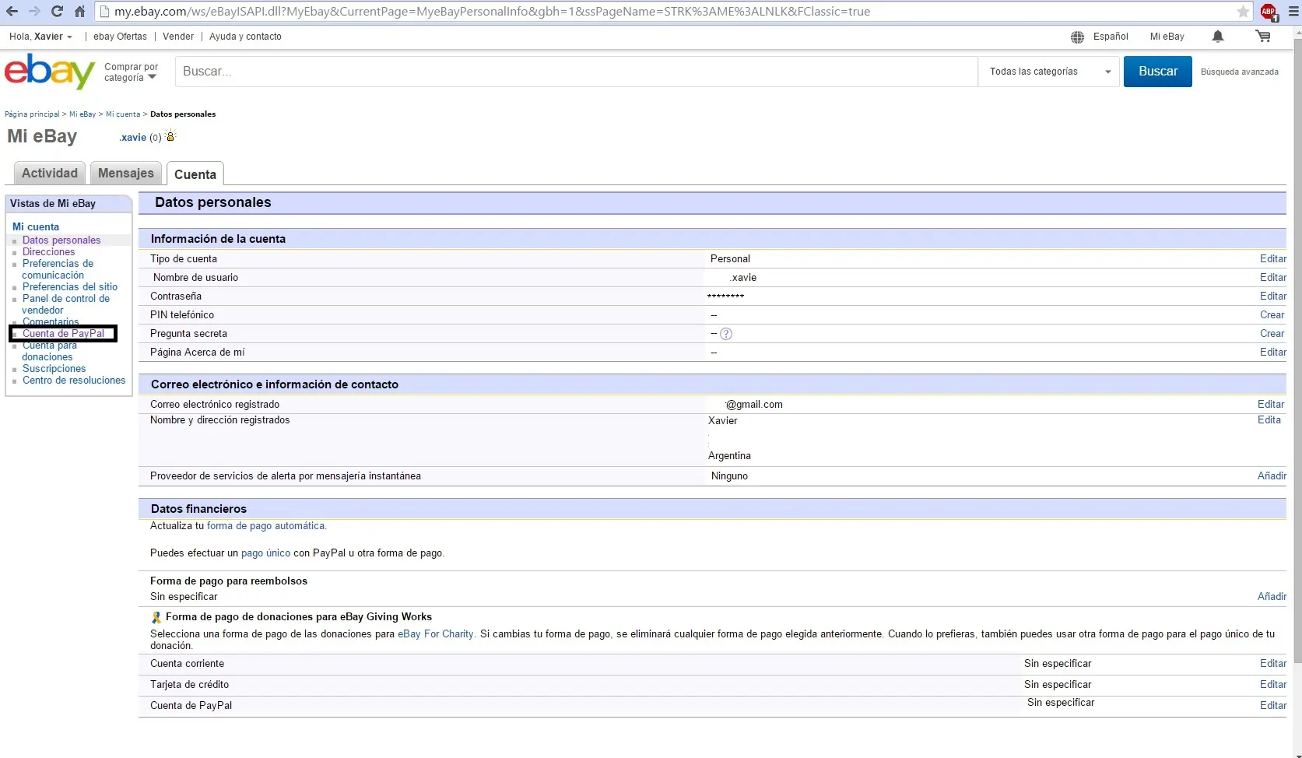Click Crear for PIN telefónico
Image resolution: width=1302 pixels, height=758 pixels.
[x=1272, y=315]
